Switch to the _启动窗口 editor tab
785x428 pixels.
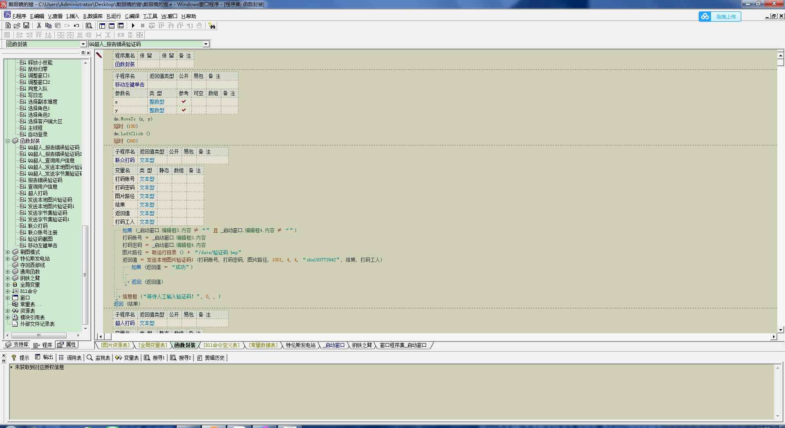[334, 345]
